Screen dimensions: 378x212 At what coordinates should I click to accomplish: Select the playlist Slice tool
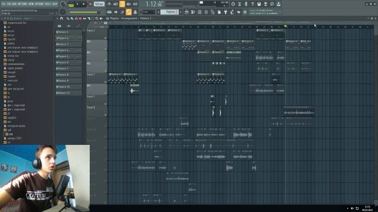(89, 18)
